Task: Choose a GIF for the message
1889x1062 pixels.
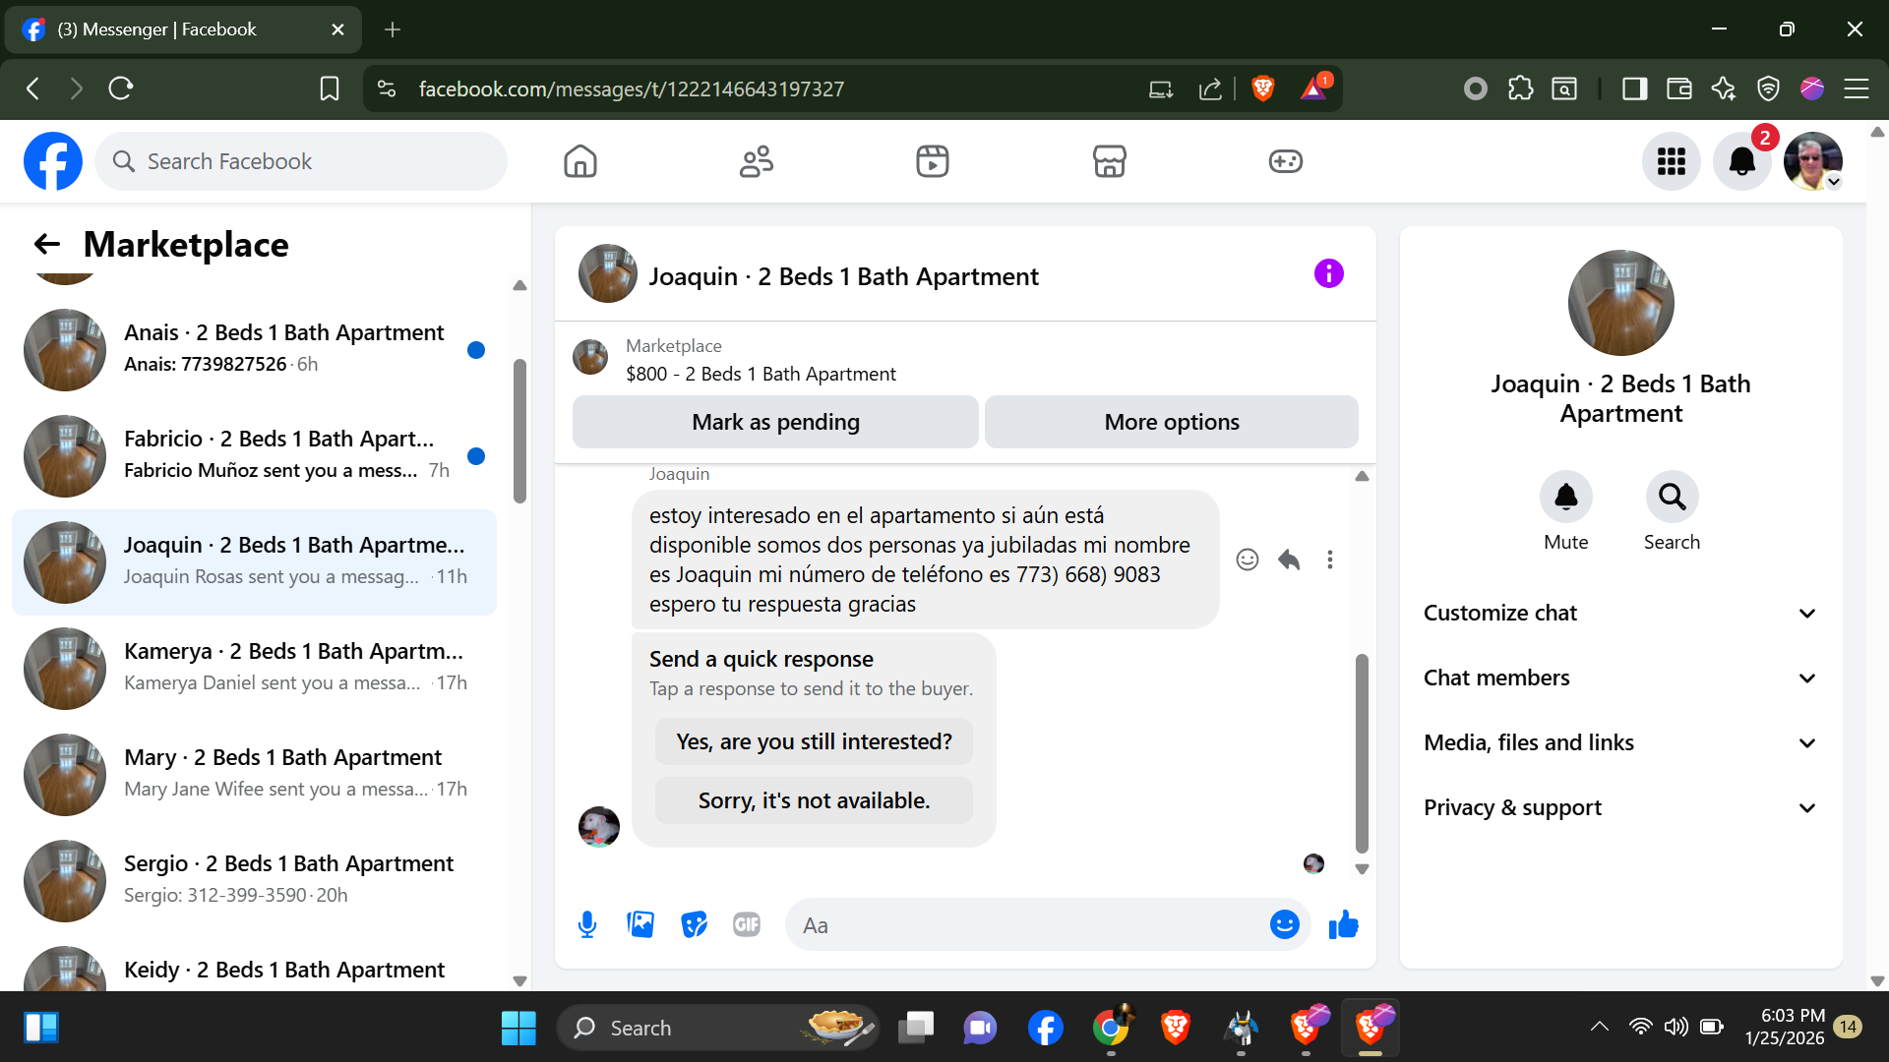Action: click(747, 924)
